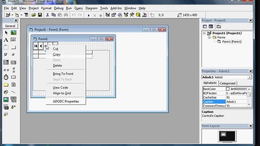Select the OLE control tool
Viewport: 260px width, 146px height.
tap(6, 107)
